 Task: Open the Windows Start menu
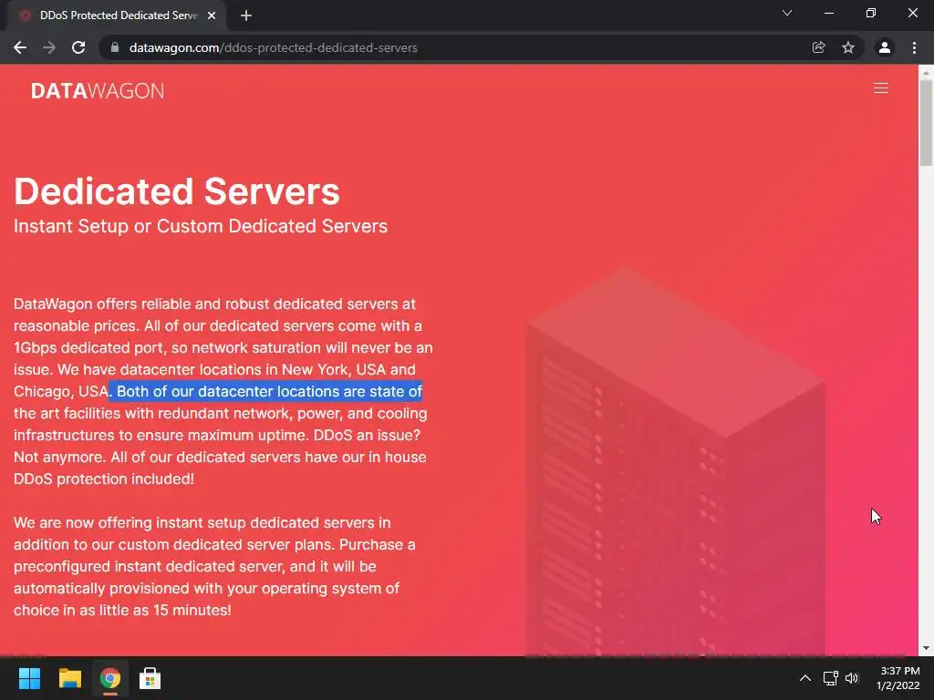click(x=29, y=678)
